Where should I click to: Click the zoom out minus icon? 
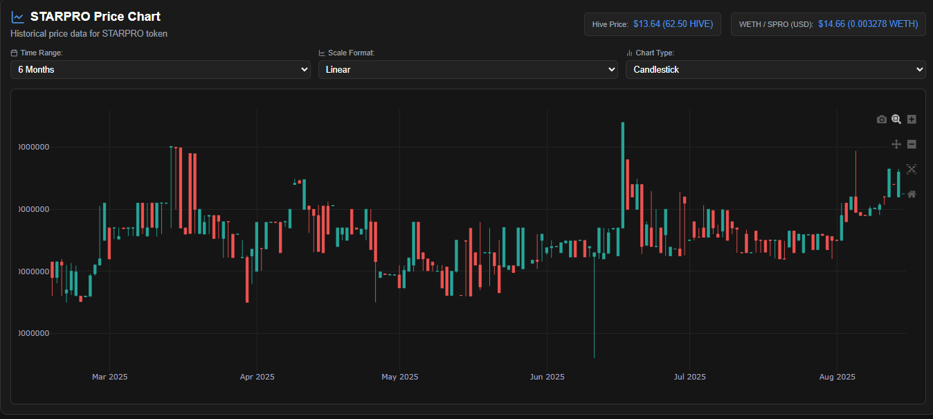click(912, 144)
